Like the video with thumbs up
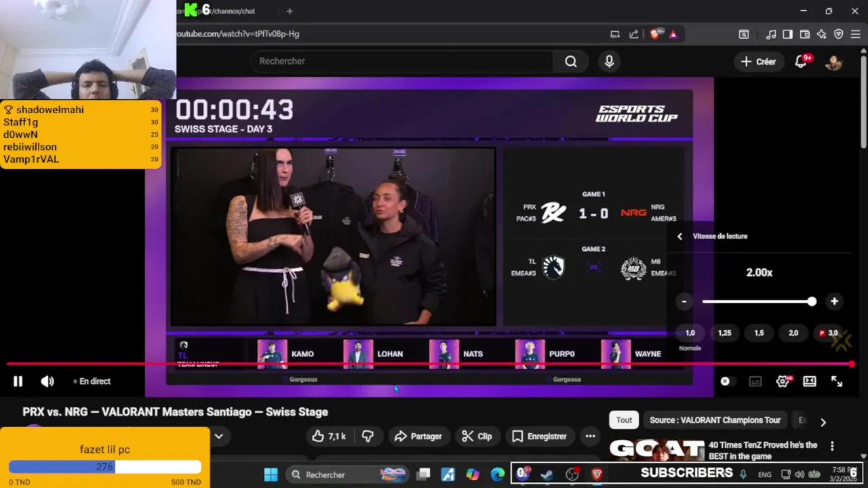 [x=329, y=436]
